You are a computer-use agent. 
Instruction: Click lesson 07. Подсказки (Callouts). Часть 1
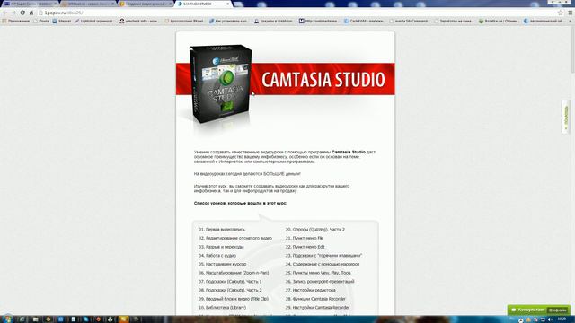click(x=230, y=281)
